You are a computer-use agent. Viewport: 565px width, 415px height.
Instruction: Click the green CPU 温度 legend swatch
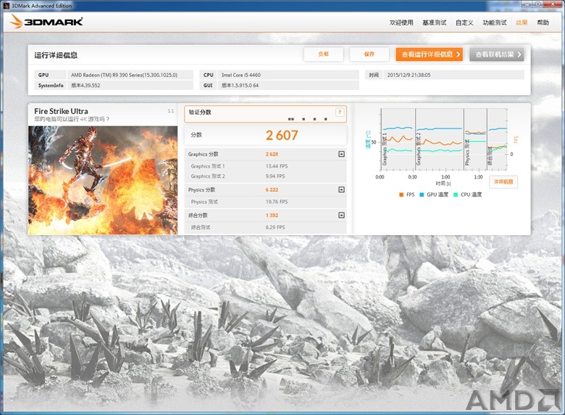tap(456, 194)
